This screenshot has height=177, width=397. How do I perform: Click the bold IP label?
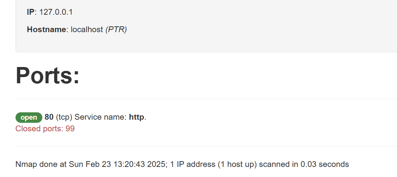click(x=31, y=12)
